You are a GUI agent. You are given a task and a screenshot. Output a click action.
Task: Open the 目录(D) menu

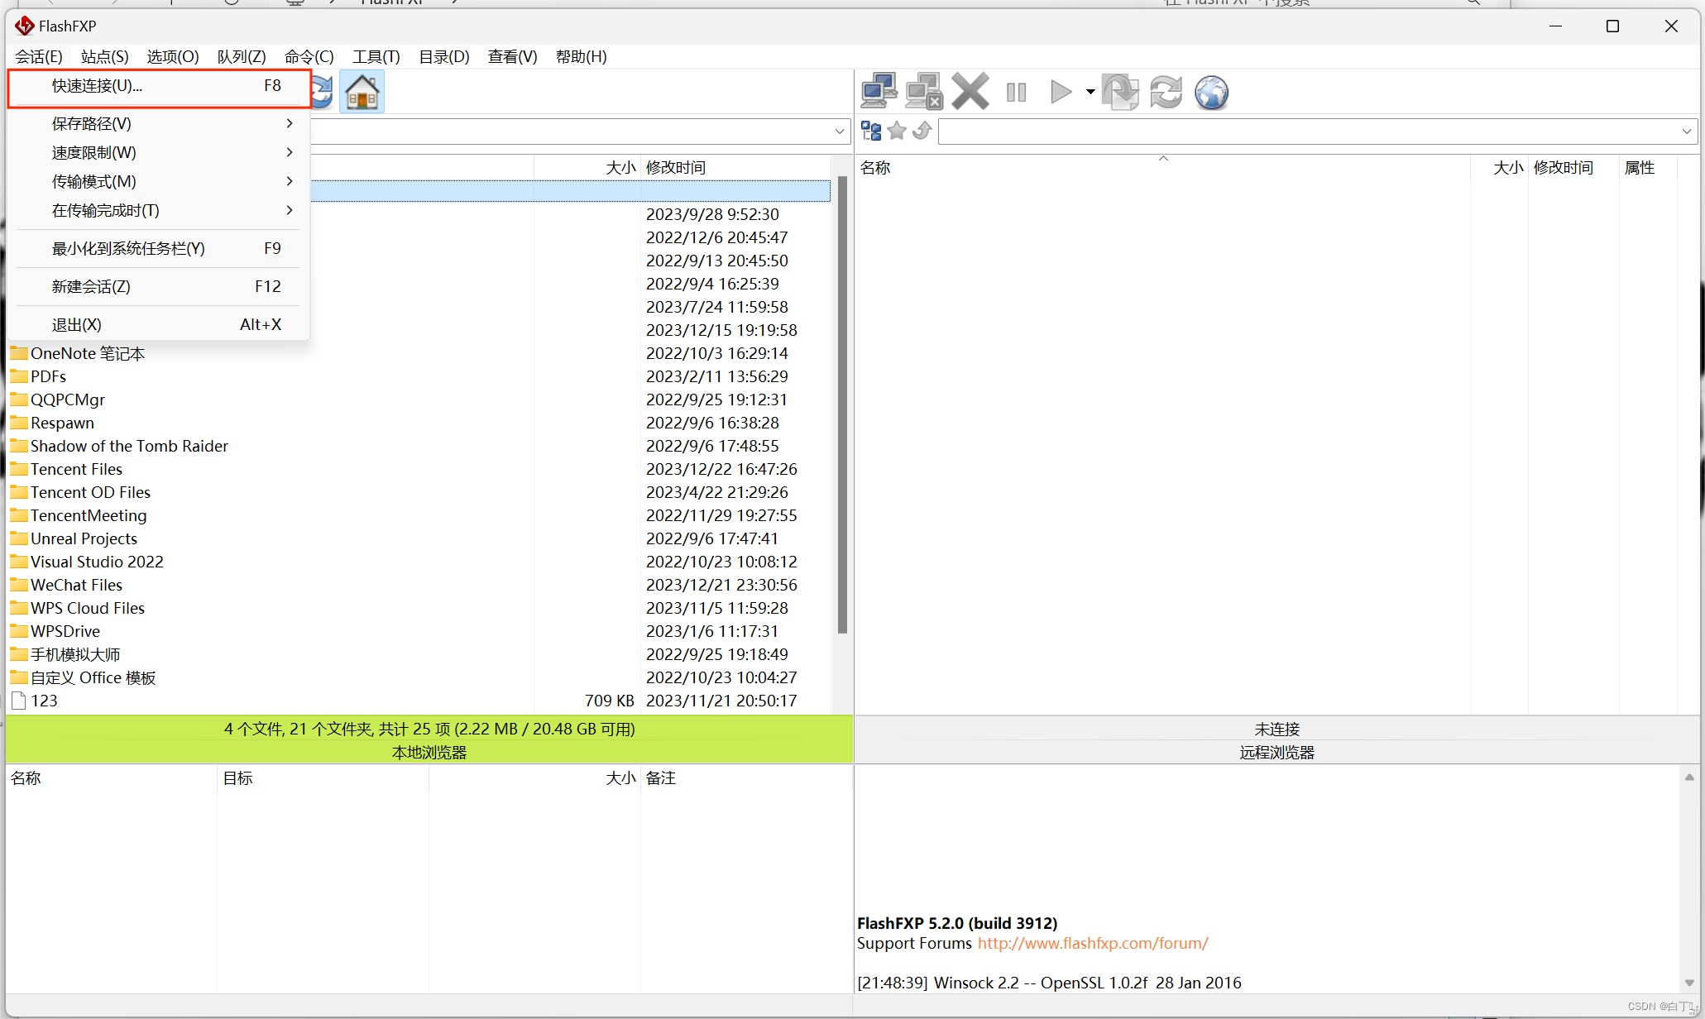tap(444, 56)
